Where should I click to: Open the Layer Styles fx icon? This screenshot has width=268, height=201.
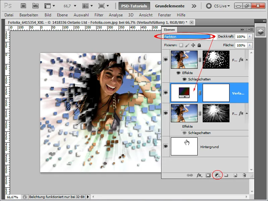[199, 175]
